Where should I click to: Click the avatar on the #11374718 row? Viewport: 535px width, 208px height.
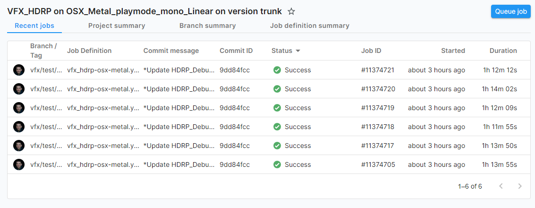[19, 127]
